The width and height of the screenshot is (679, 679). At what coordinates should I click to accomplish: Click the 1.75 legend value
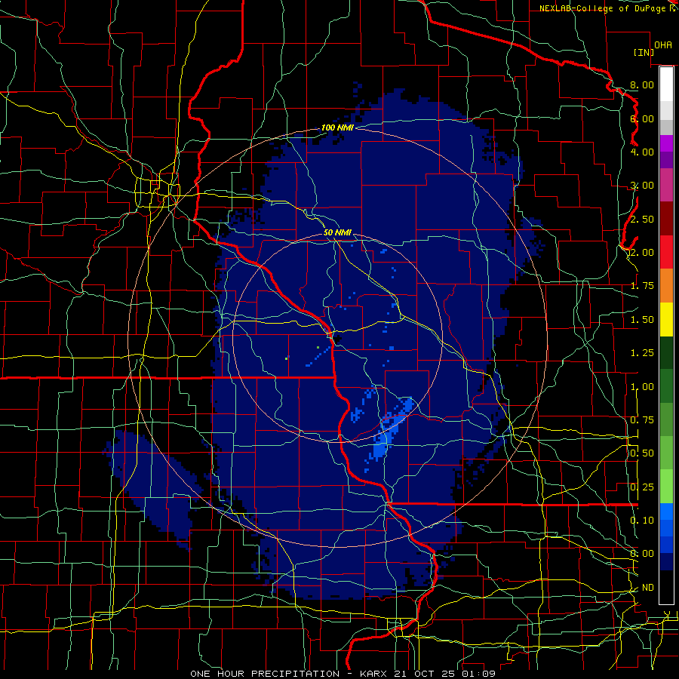coord(642,286)
